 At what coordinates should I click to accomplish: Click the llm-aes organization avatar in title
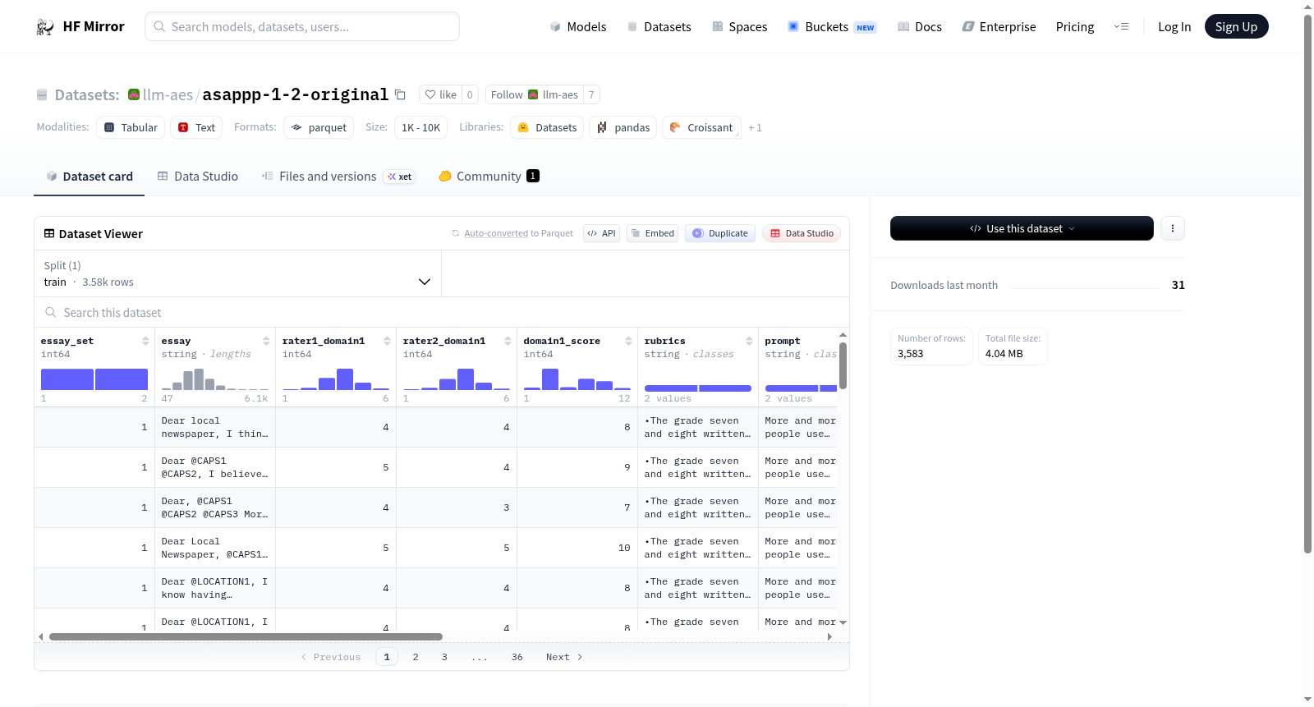tap(134, 94)
